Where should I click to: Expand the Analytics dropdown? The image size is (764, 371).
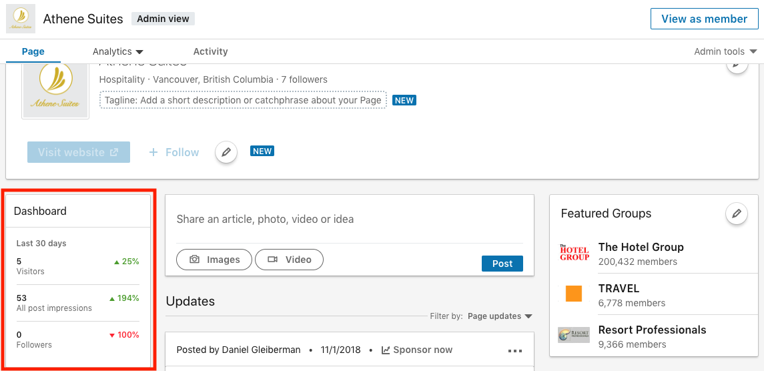pos(117,51)
